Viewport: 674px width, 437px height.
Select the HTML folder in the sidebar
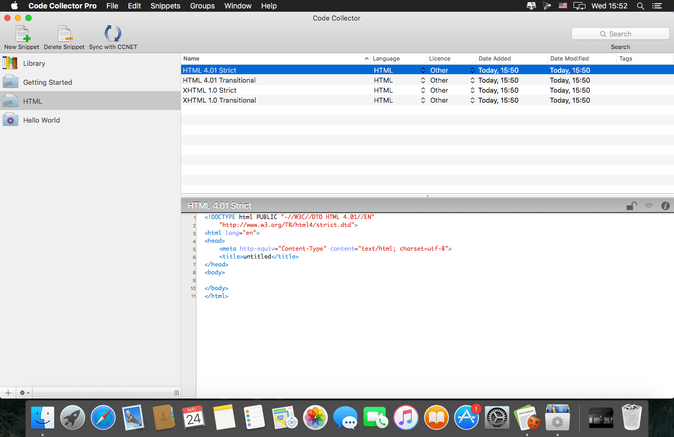coord(90,101)
